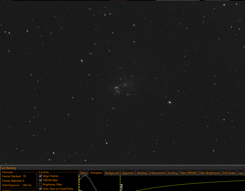Click the 'Total Exposure: 38m 0s' text
245x191 pixels.
click(17, 185)
